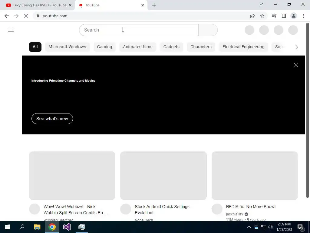Filter videos by Gaming chip
Viewport: 310px width, 233px height.
pyautogui.click(x=104, y=47)
